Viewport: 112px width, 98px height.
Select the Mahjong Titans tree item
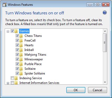(35, 55)
